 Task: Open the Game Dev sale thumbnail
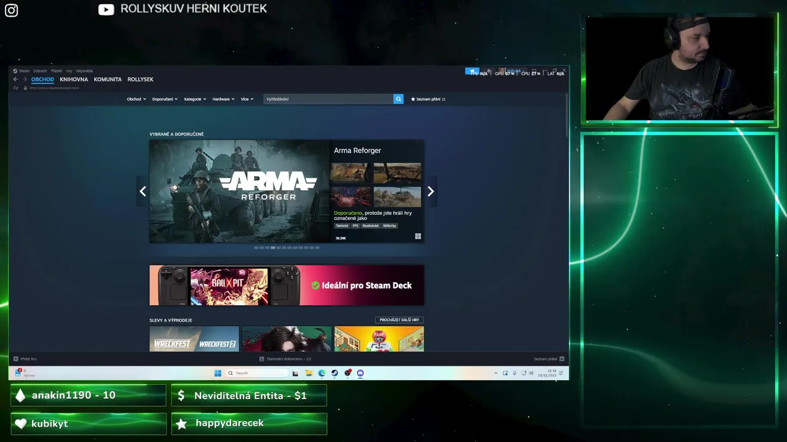(x=379, y=339)
